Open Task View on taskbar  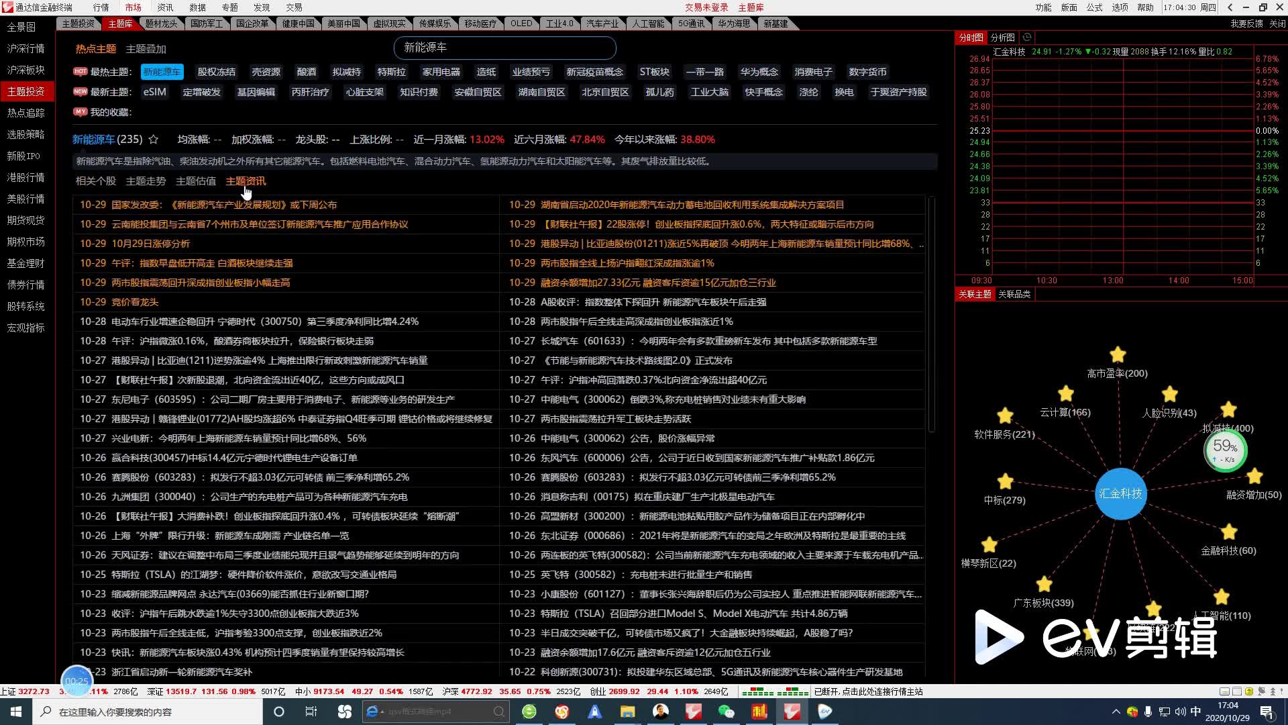coord(311,712)
